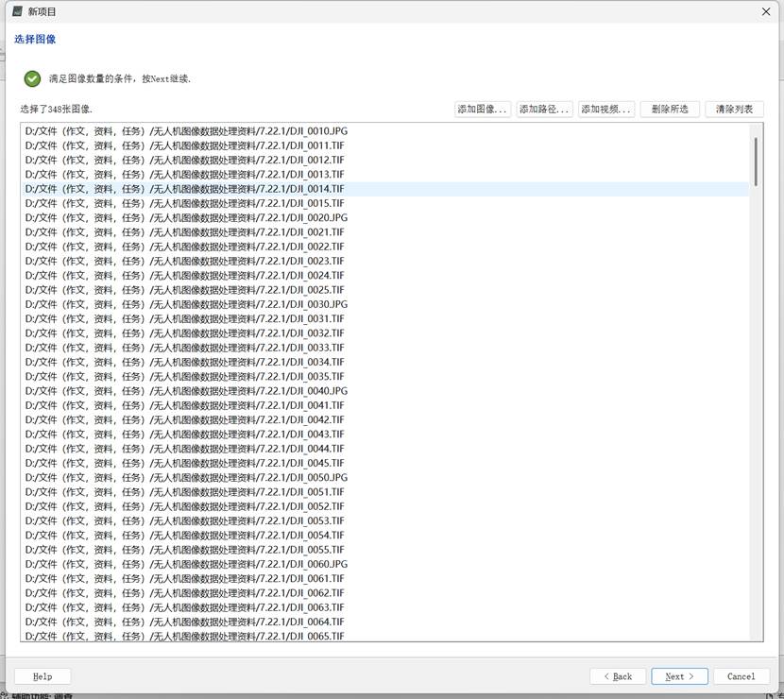
Task: Select the DJI_0062.TIF row
Action: [386, 593]
